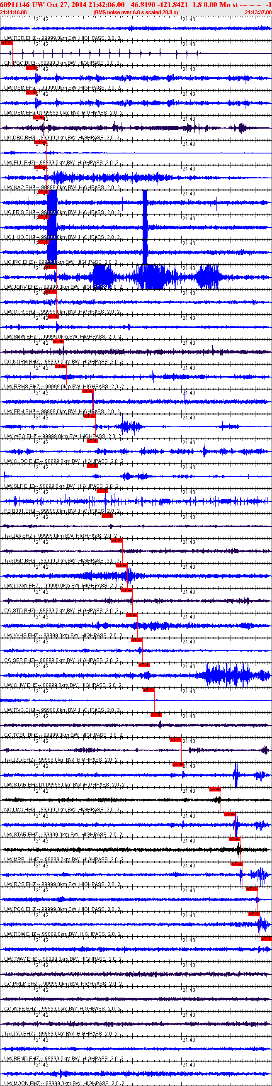This screenshot has height=1086, width=272.
Task: Click the red pick marker on UO.DBO.BHZ trace
Action: tap(39, 118)
